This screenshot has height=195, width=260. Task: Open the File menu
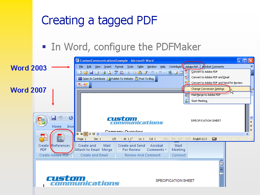click(x=81, y=67)
